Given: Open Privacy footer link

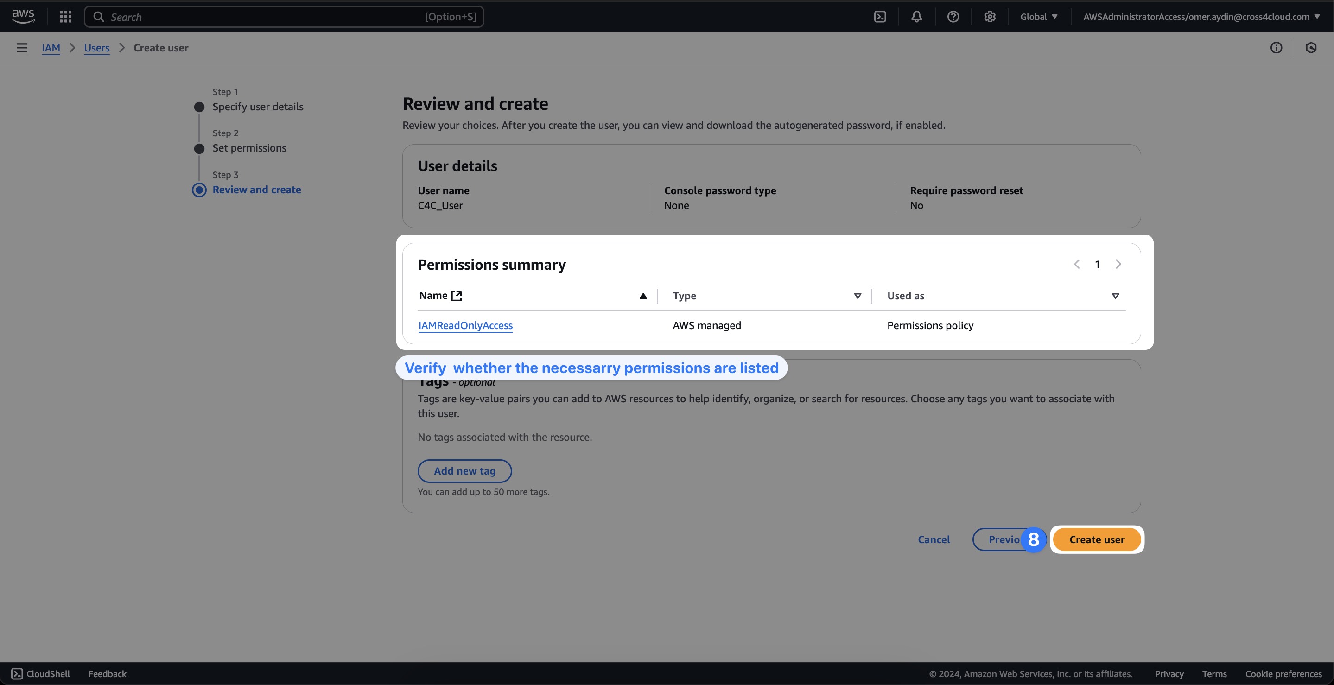Looking at the screenshot, I should coord(1169,673).
